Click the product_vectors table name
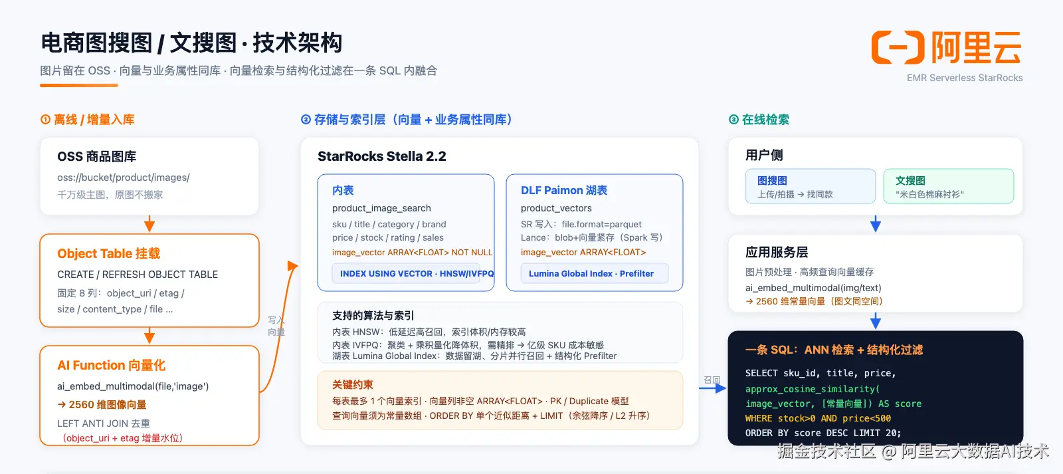The width and height of the screenshot is (1063, 474). click(x=556, y=208)
